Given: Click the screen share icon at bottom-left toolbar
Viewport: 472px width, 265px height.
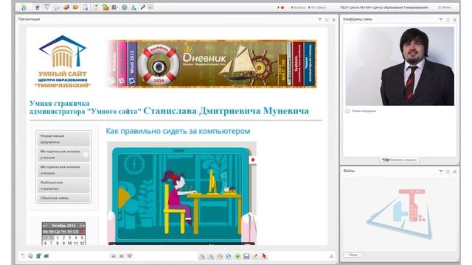Looking at the screenshot, I should (x=46, y=256).
